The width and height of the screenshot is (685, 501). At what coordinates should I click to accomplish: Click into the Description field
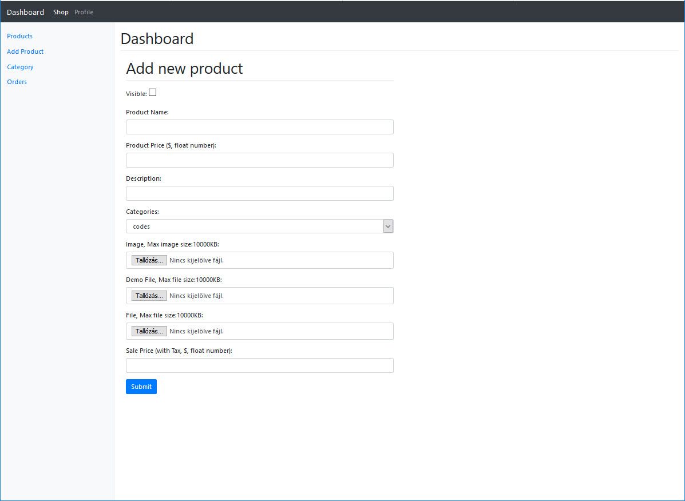click(x=259, y=193)
